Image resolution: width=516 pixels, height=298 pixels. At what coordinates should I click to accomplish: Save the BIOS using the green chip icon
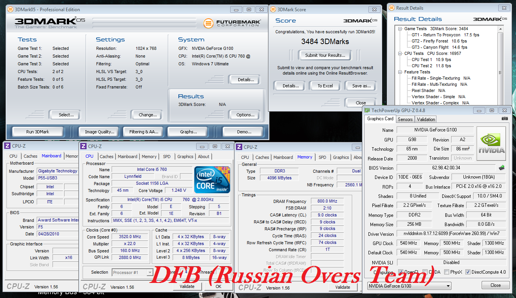[x=502, y=168]
